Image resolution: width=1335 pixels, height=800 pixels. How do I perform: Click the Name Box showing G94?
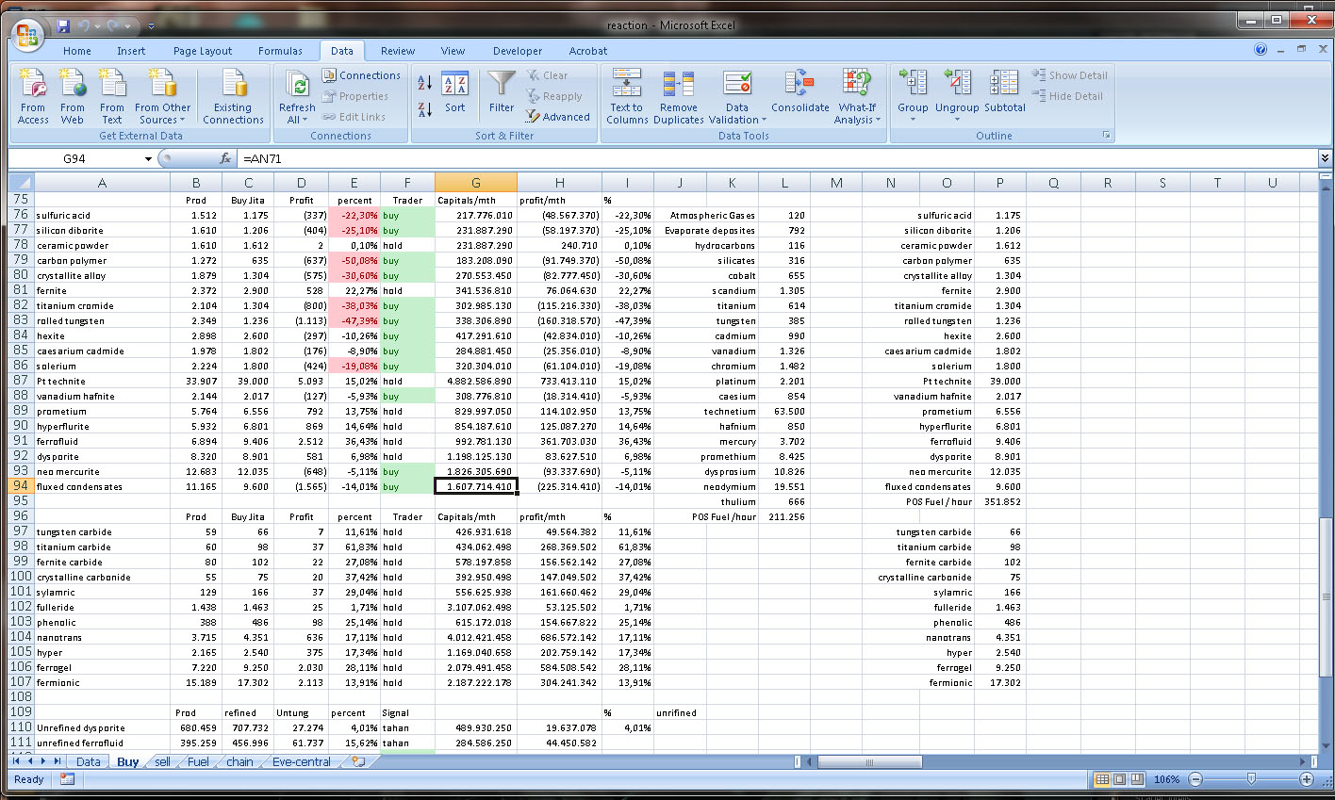click(74, 158)
